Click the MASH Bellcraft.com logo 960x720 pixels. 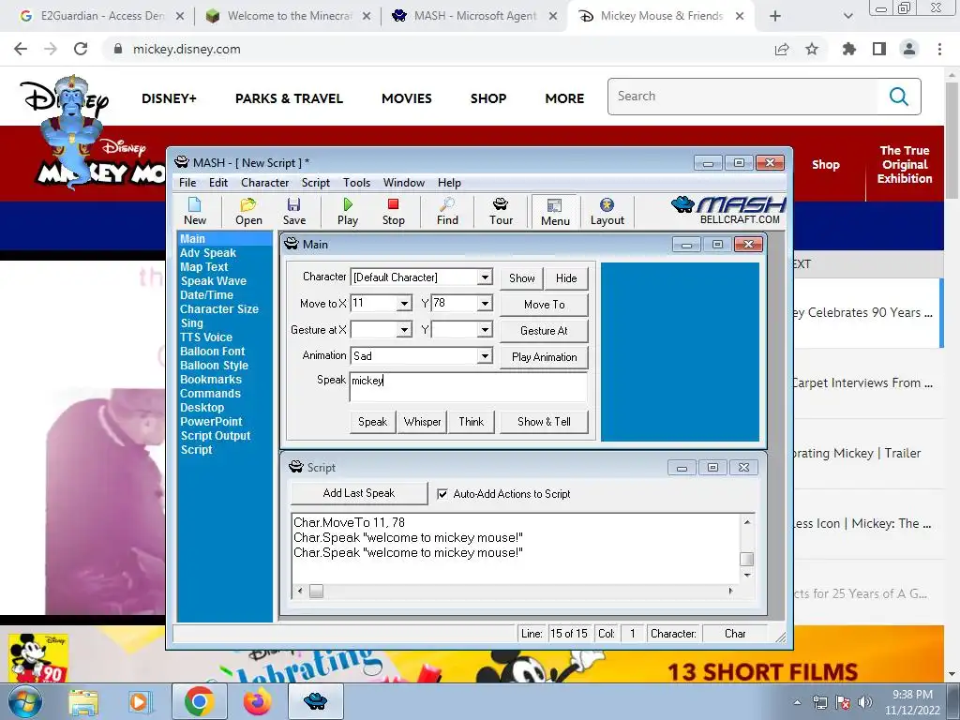pos(727,210)
